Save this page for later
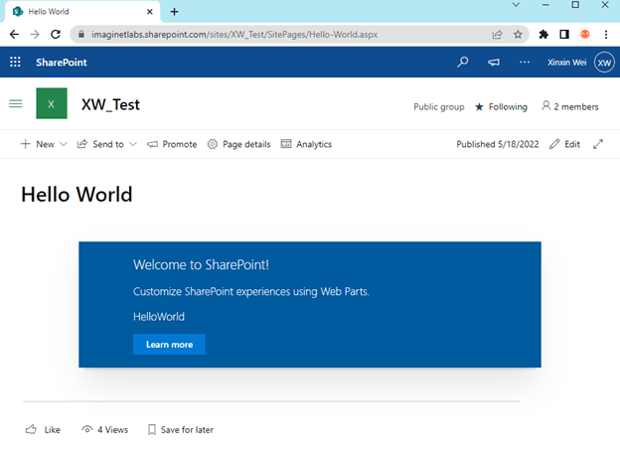 pyautogui.click(x=180, y=429)
